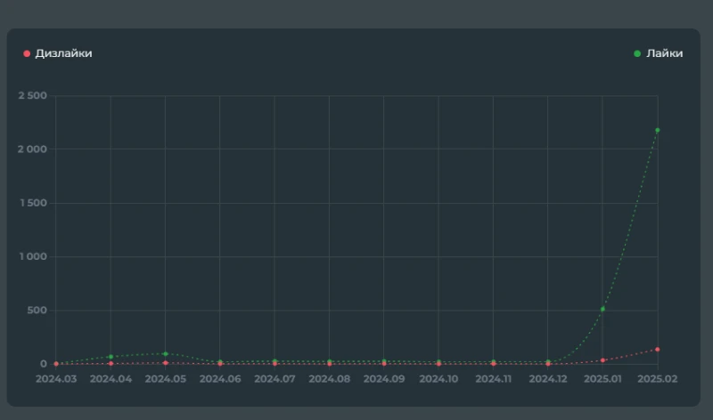Select the red Дизлайки point at 2024.03

click(x=56, y=364)
